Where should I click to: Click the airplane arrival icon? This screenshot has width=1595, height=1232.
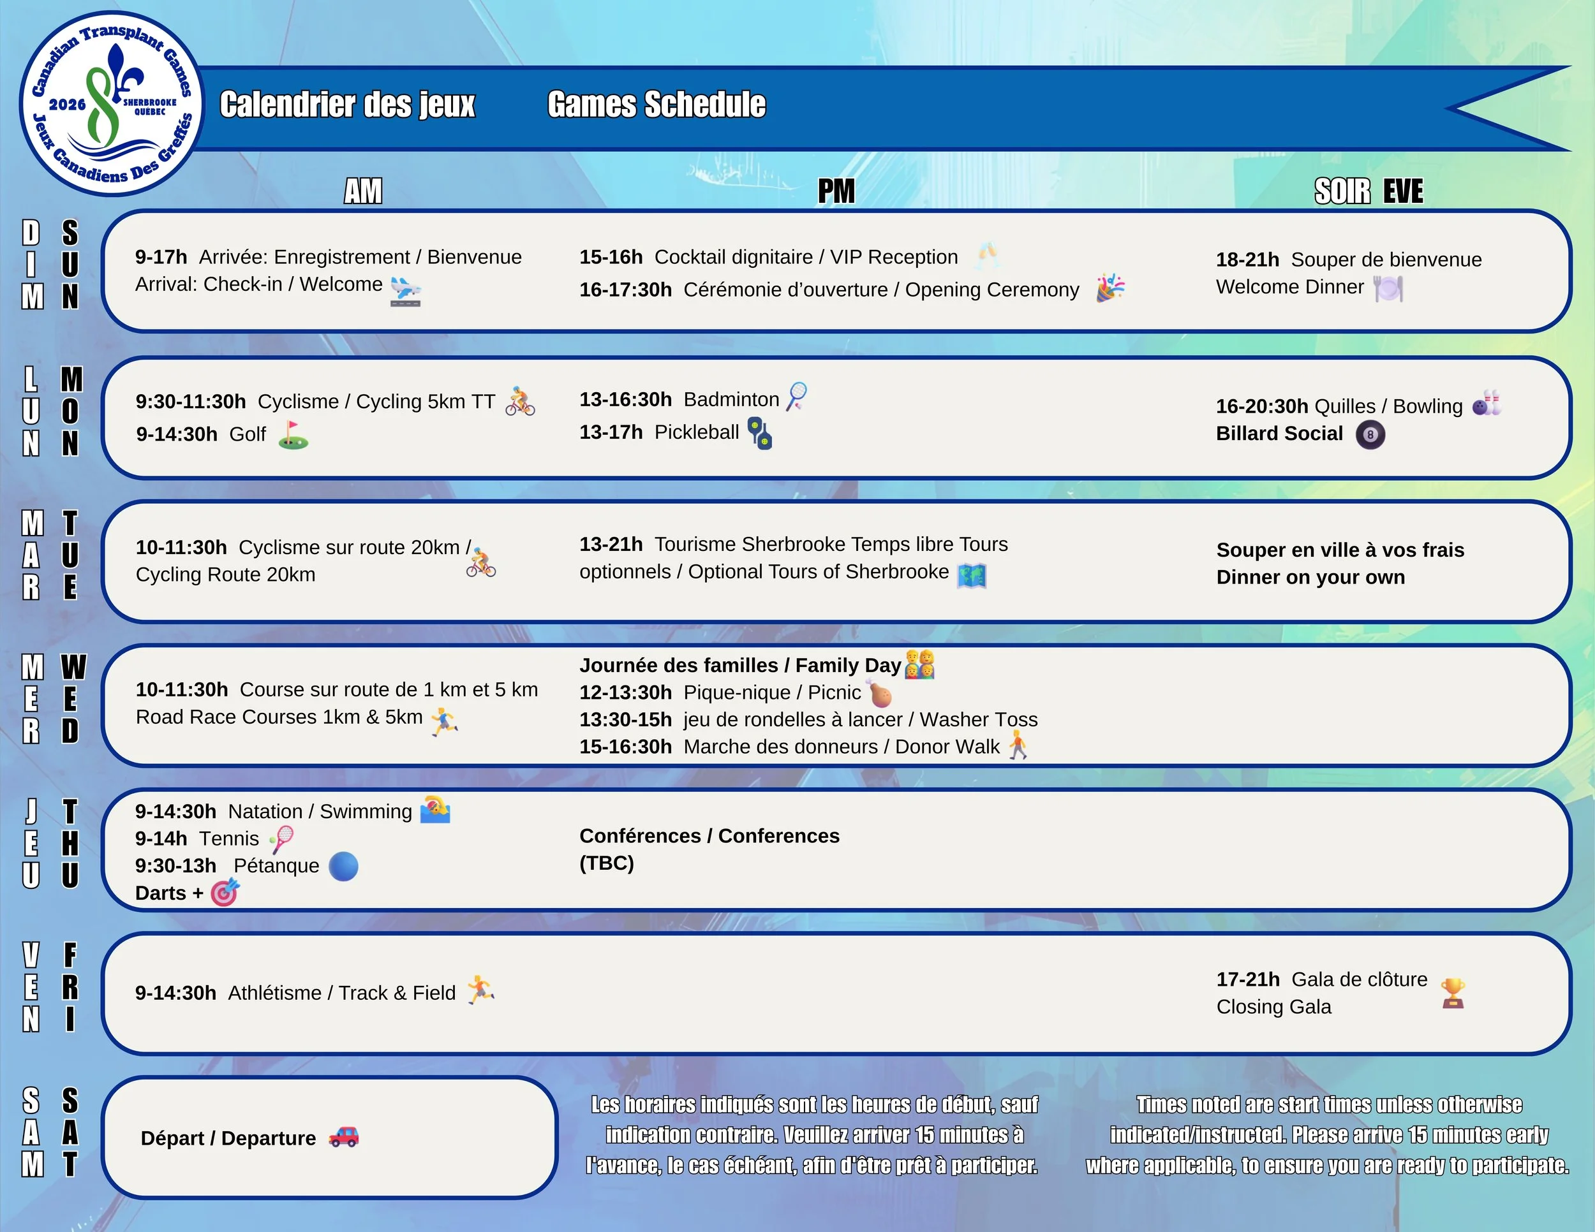click(x=406, y=291)
